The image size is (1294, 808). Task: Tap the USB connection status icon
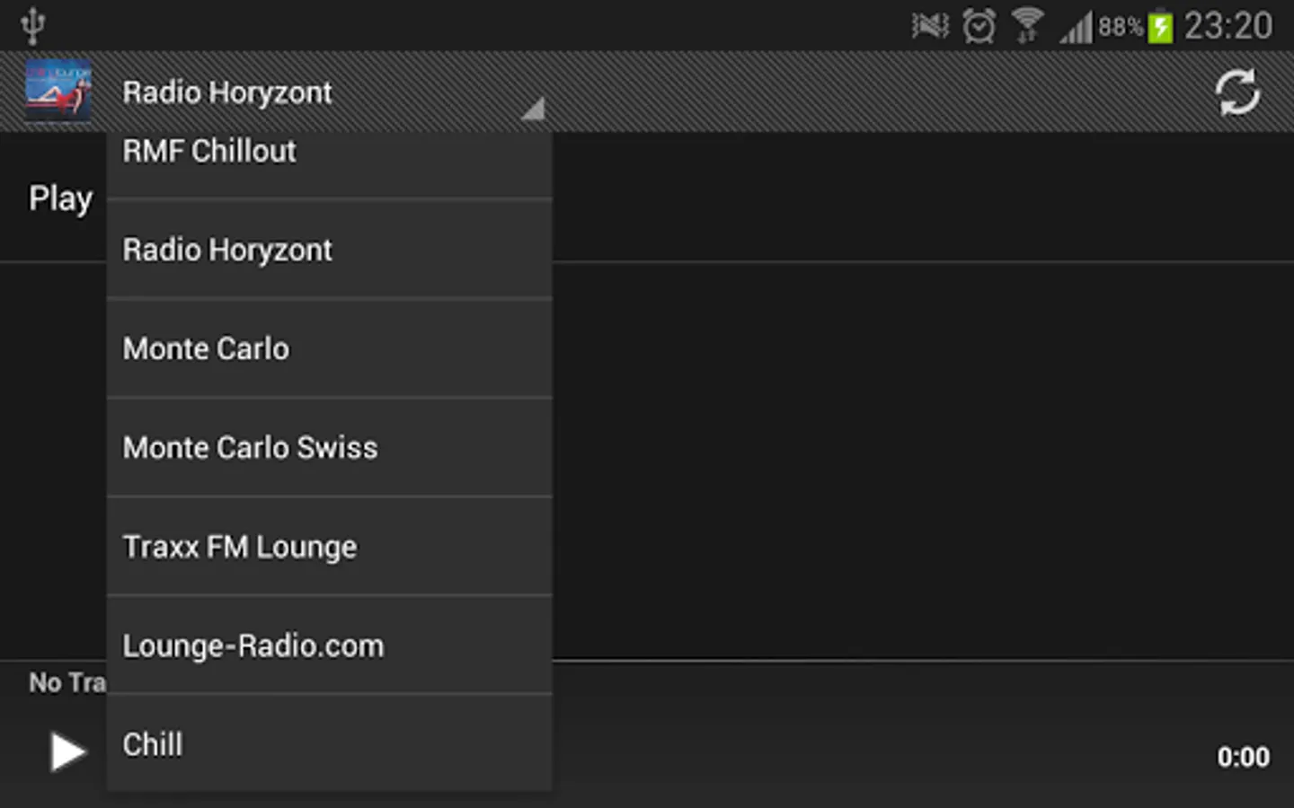pyautogui.click(x=33, y=25)
